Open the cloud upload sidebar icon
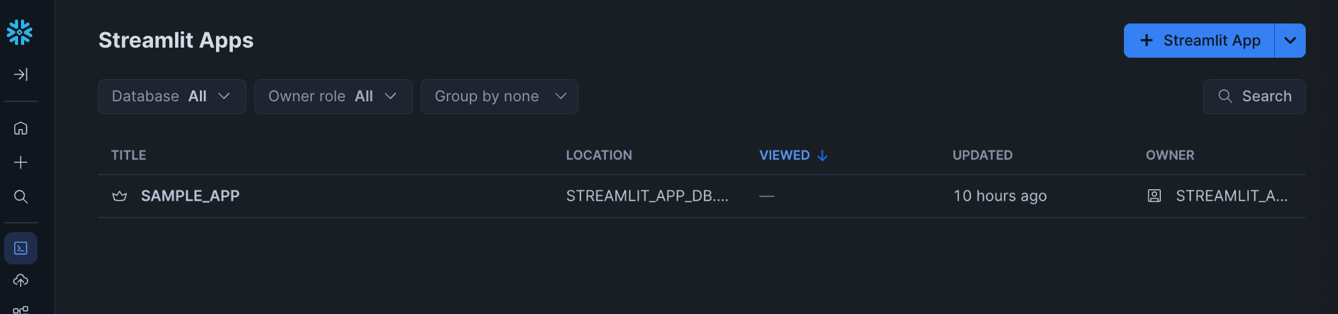 coord(21,280)
